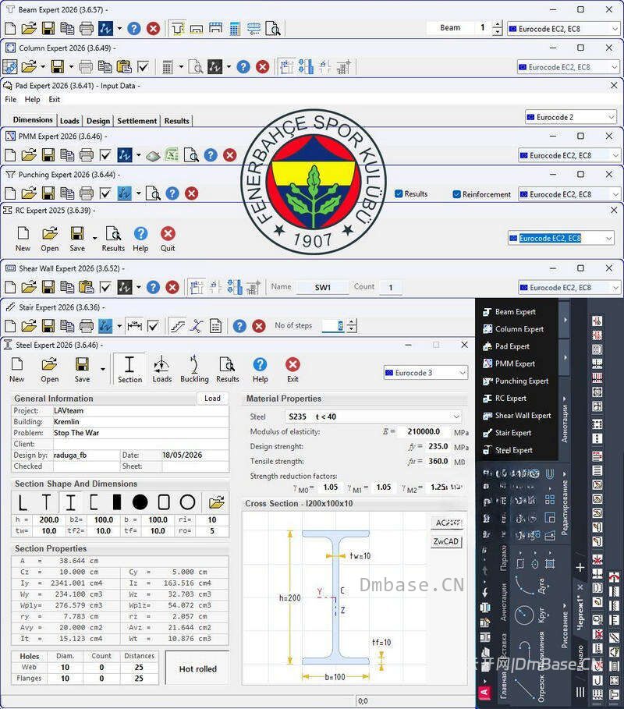The width and height of the screenshot is (624, 709).
Task: Toggle checkmark icon in Shear Wall Expert toolbar
Action: click(105, 287)
